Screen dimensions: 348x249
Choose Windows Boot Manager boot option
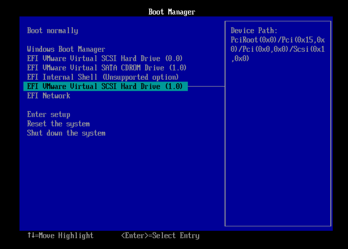[x=66, y=49]
